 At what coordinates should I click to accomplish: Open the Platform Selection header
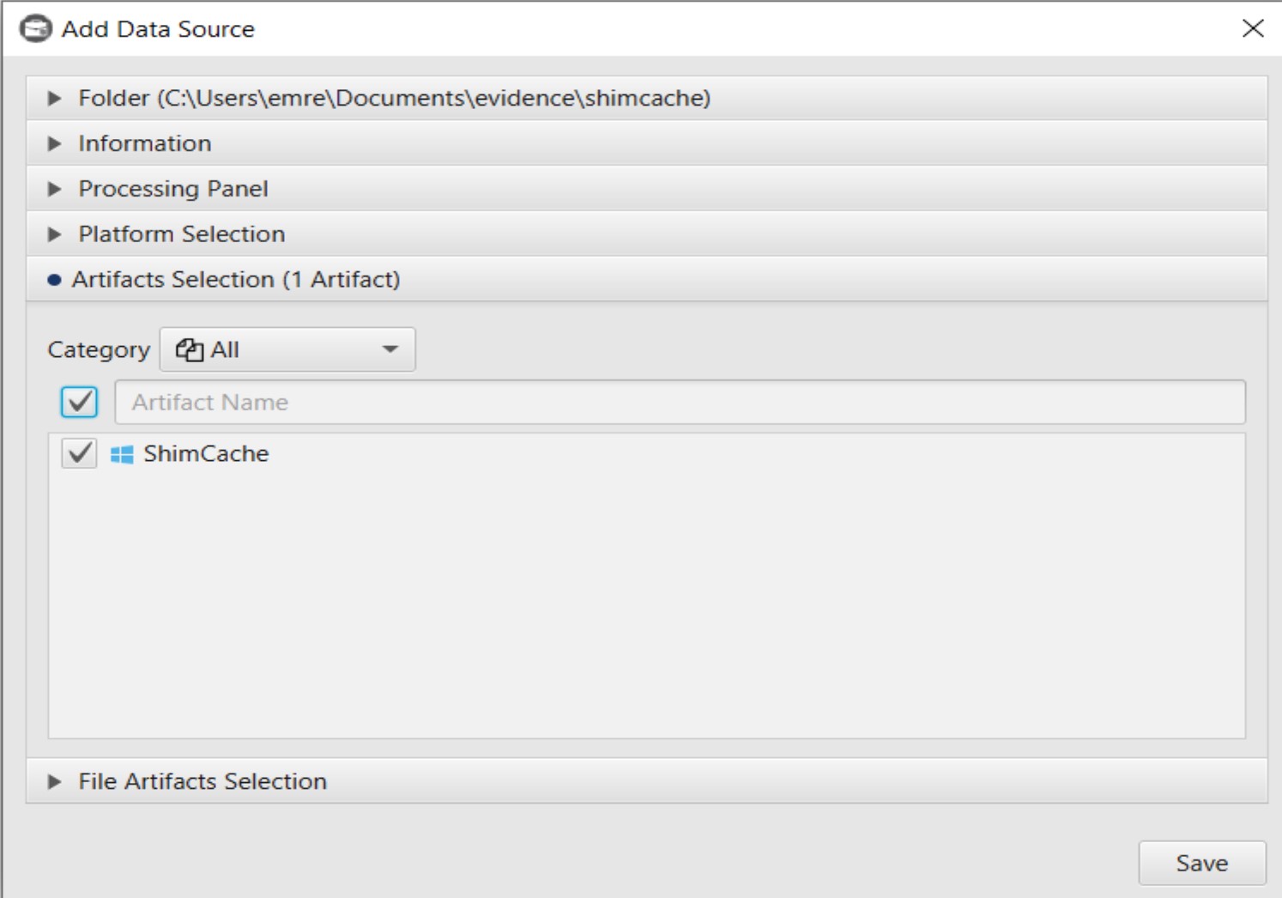point(181,234)
